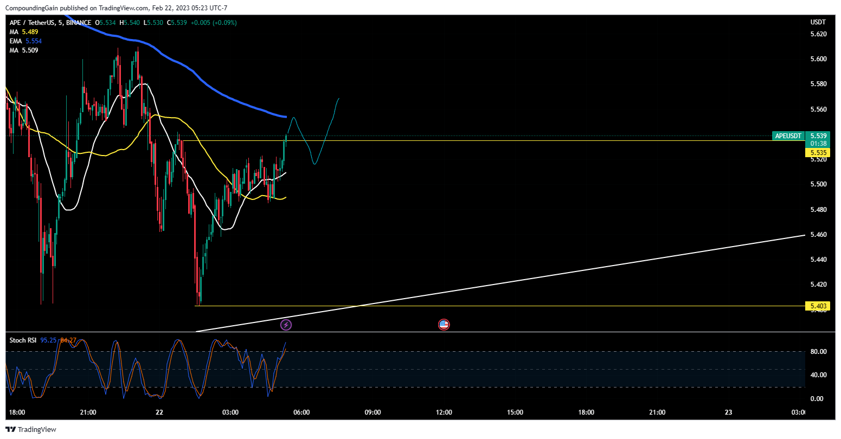Click the APE / TetherUS symbol title
This screenshot has width=841, height=439.
(50, 23)
